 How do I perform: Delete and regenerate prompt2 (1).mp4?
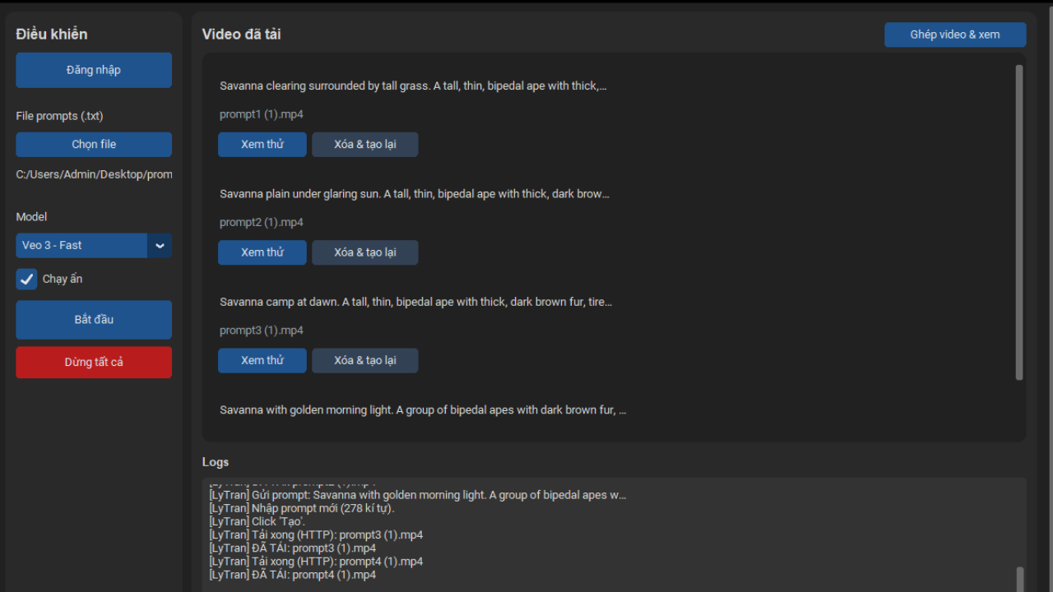(x=365, y=252)
